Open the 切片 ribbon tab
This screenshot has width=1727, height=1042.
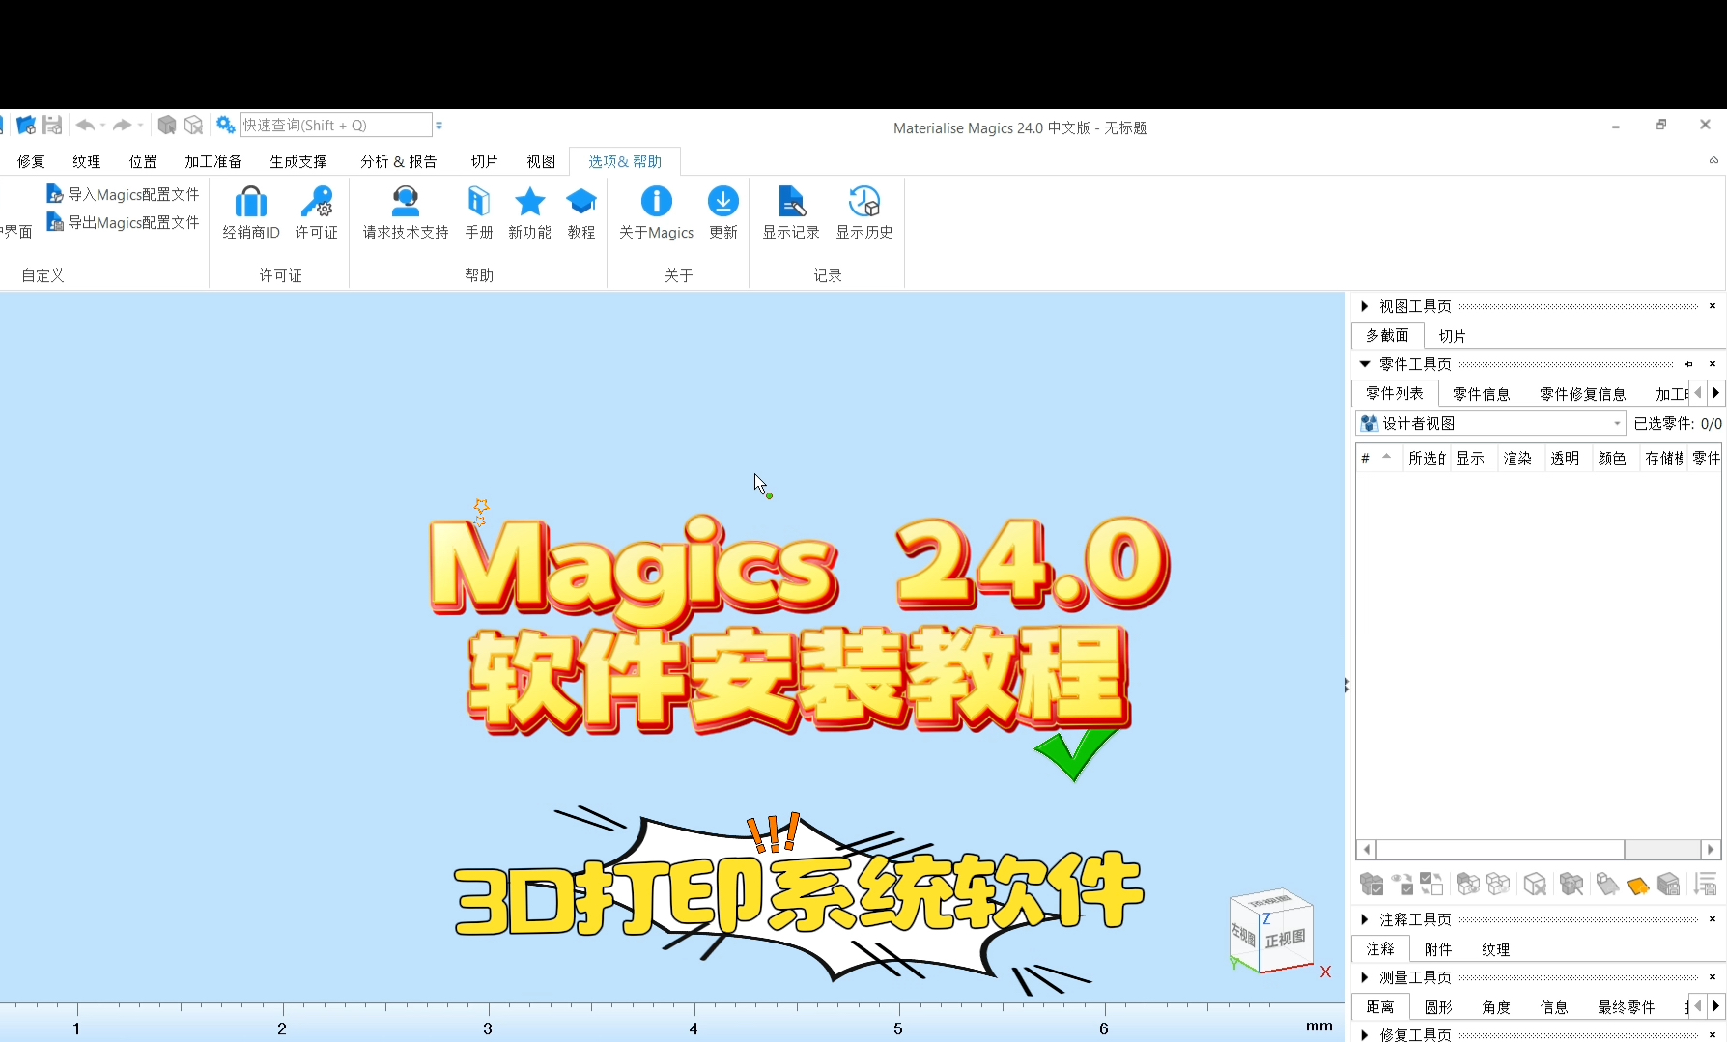tap(485, 161)
